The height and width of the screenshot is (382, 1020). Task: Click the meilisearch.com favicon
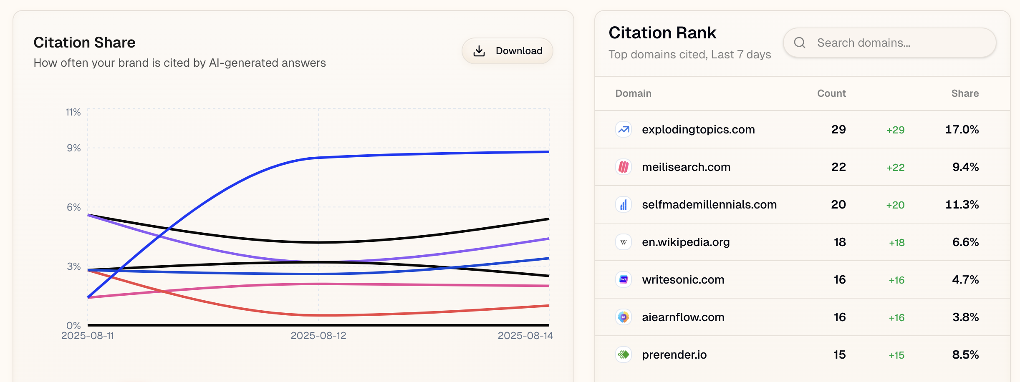pyautogui.click(x=624, y=167)
